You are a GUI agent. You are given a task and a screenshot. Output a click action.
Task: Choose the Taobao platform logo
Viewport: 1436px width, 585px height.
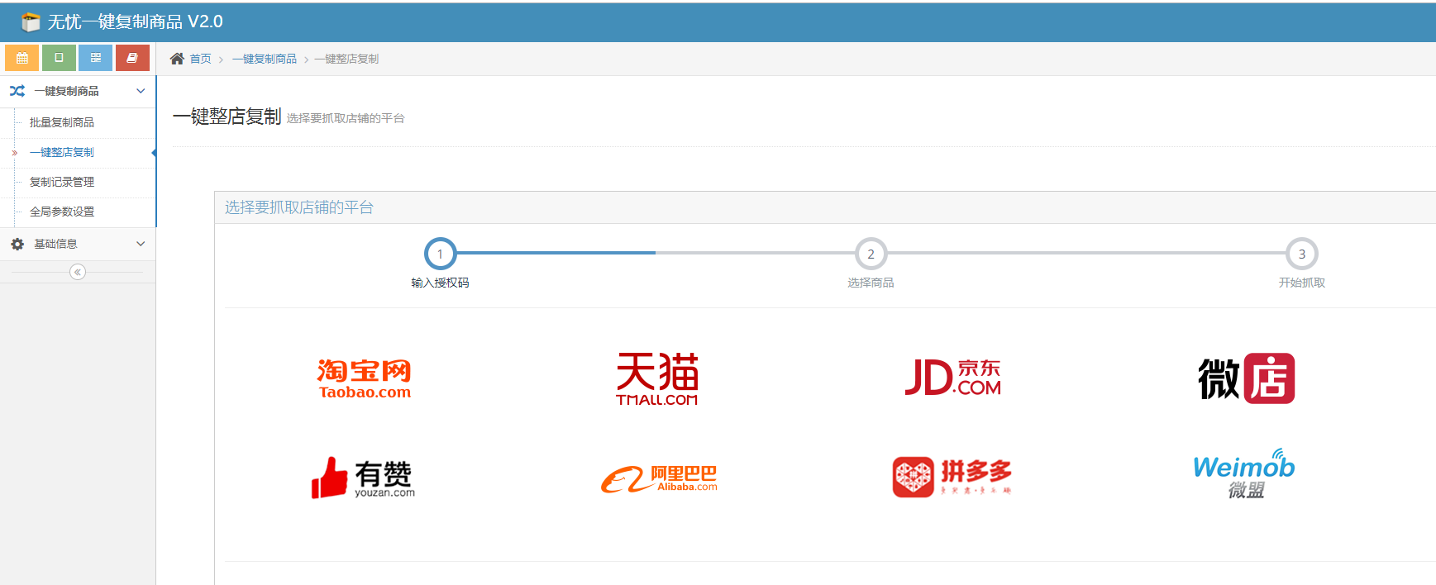365,379
